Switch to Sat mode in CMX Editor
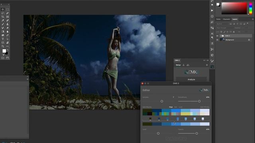This screenshot has height=143, width=255. 176,107
